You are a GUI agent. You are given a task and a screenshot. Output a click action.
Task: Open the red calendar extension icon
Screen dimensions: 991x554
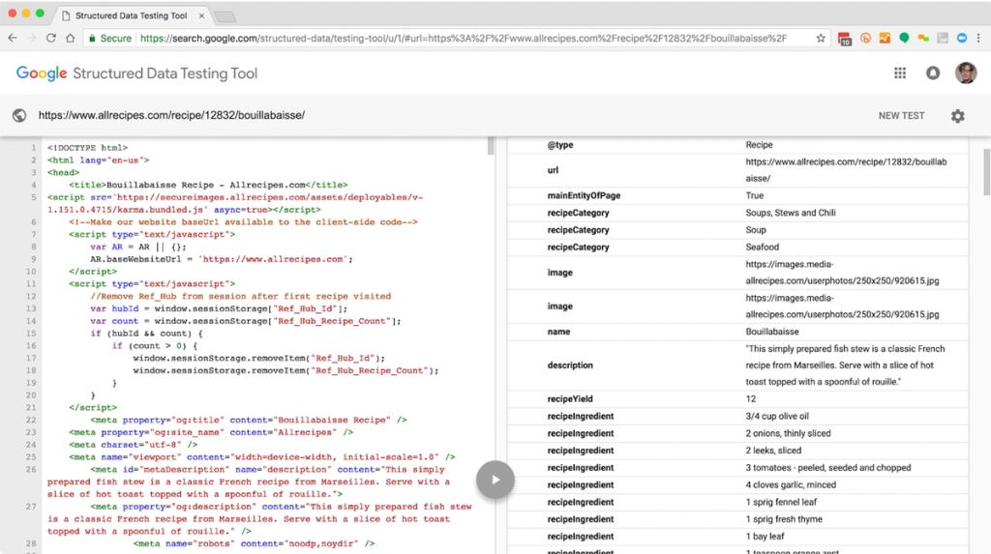845,39
